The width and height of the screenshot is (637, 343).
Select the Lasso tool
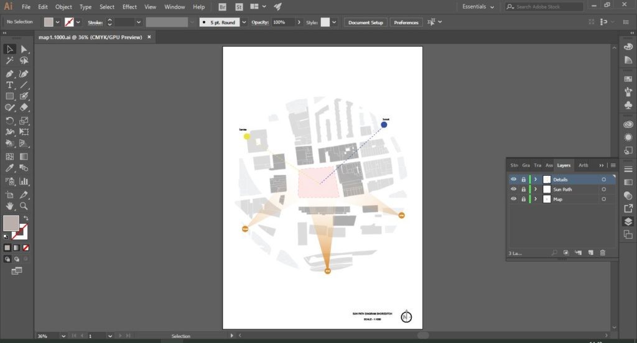click(x=24, y=61)
